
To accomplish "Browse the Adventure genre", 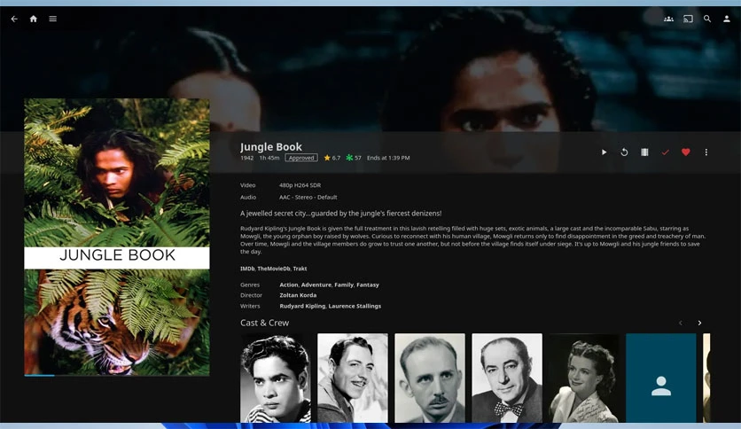I will [x=316, y=285].
